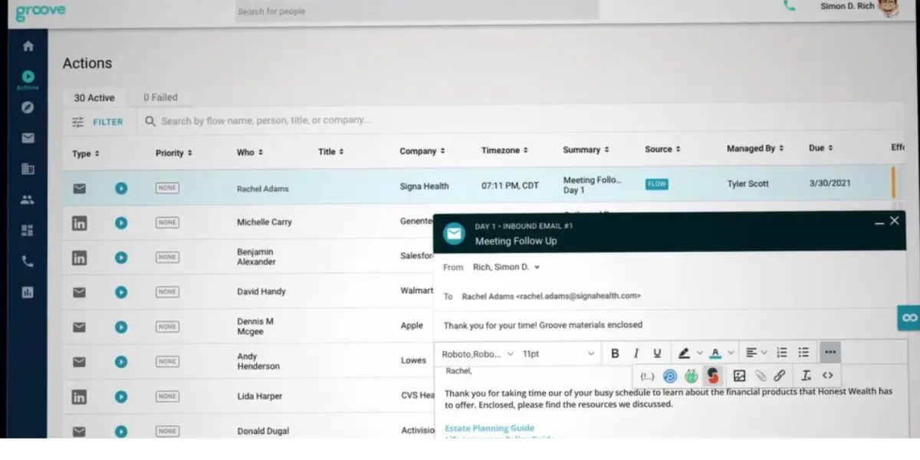
Task: Toggle the more options ellipsis in the editor toolbar
Action: [x=830, y=353]
